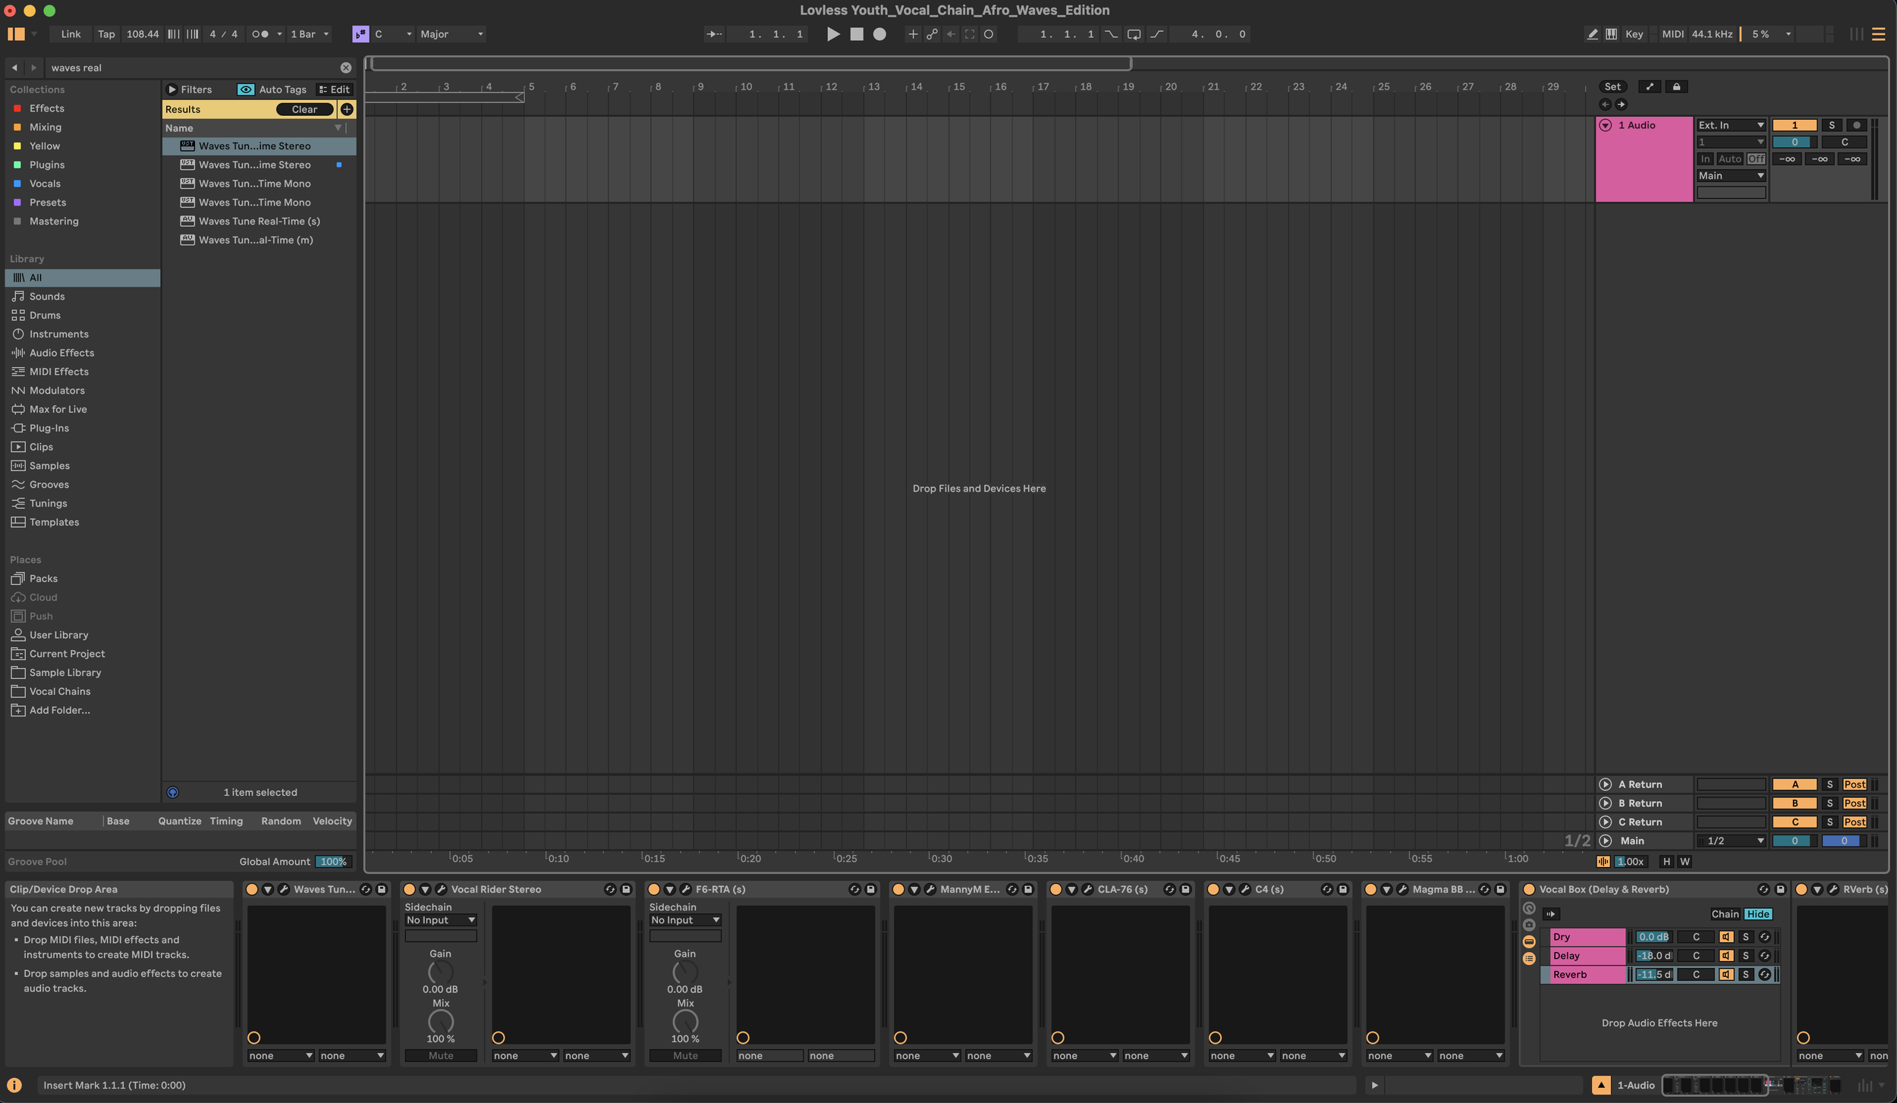Click the arrangement lock icon
Screen dimensions: 1897x1103
[x=1676, y=86]
